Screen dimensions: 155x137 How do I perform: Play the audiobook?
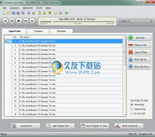[x=19, y=21]
